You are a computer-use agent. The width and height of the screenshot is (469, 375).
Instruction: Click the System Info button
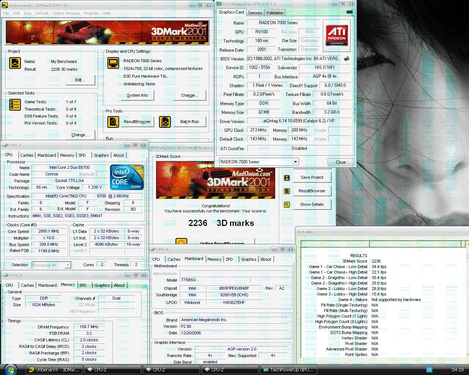coord(137,95)
